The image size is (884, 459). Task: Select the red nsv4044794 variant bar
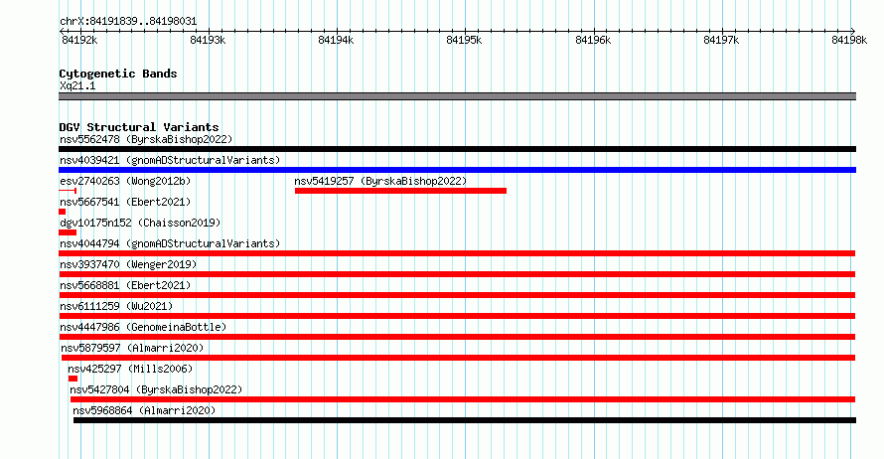click(x=457, y=253)
